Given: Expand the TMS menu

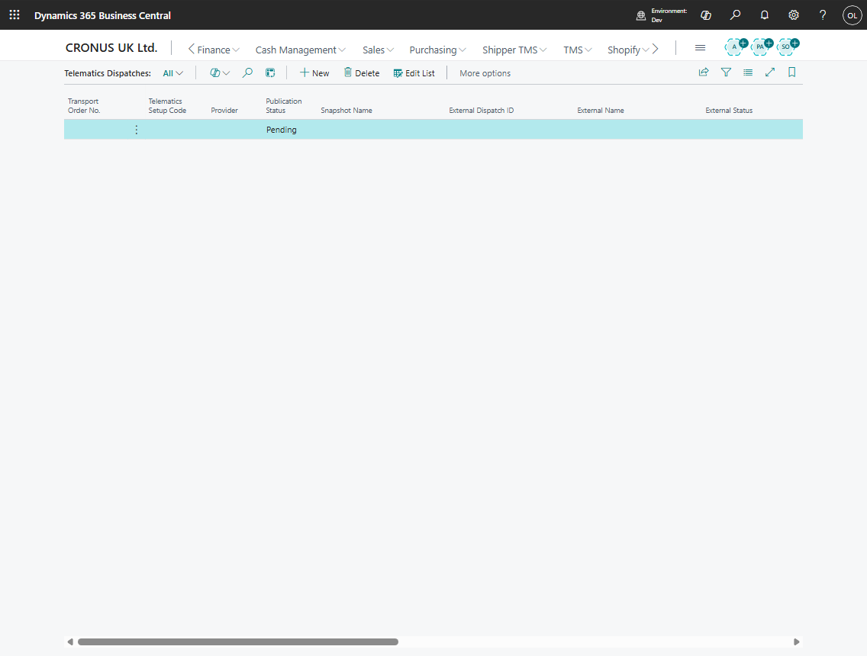Looking at the screenshot, I should pyautogui.click(x=577, y=50).
